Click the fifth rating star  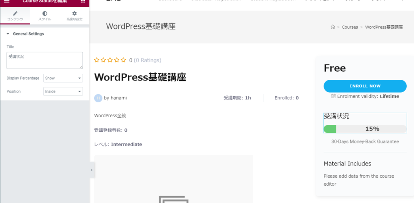pyautogui.click(x=123, y=60)
